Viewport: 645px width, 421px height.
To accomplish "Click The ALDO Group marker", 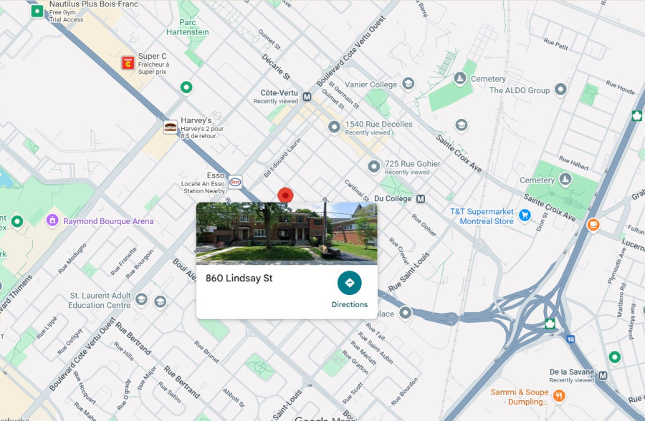I will tap(560, 89).
